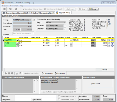Toggle the Han checkbox in PALLETEX row
This screenshot has height=102, width=117.
click(x=109, y=40)
